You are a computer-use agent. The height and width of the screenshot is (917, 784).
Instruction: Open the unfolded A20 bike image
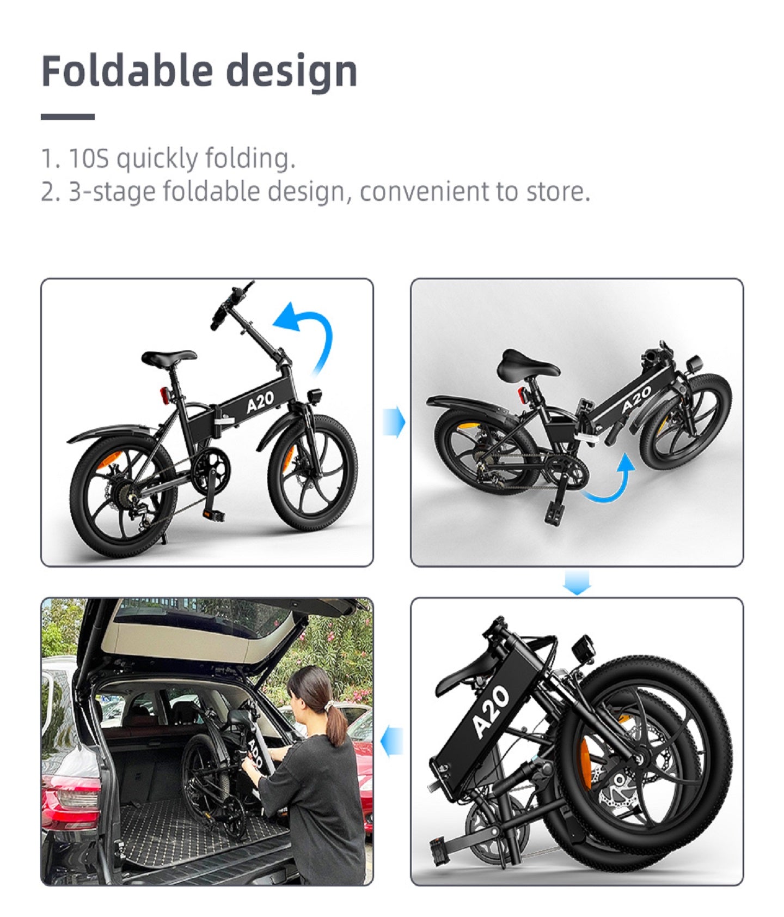click(x=207, y=422)
